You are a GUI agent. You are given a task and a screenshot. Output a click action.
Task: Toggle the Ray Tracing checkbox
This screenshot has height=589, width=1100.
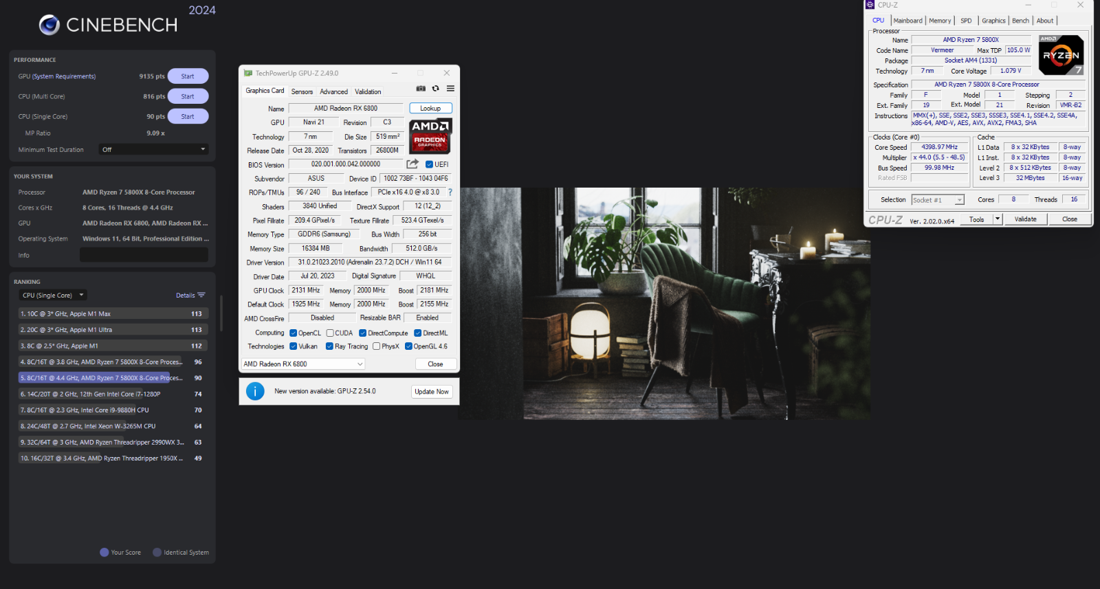tap(329, 346)
